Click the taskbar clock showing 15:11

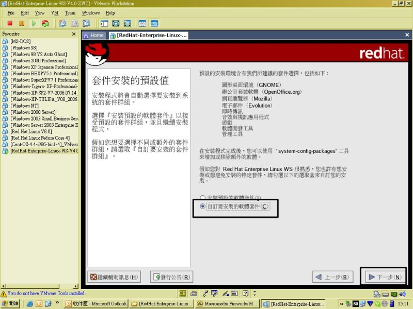click(x=403, y=304)
